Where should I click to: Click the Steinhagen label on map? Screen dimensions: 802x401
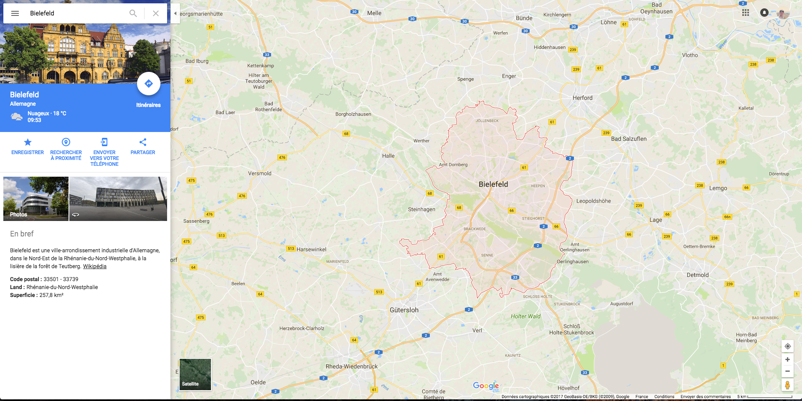tap(421, 209)
